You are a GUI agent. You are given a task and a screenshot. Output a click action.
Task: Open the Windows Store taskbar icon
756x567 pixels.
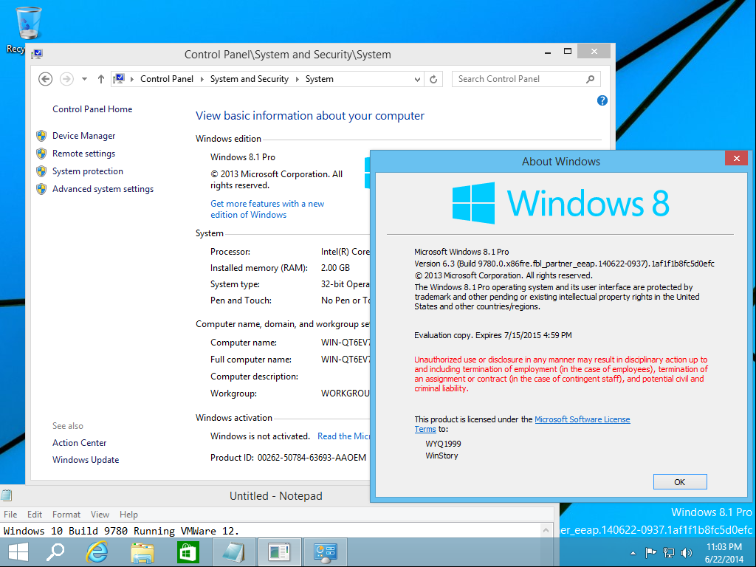point(188,552)
